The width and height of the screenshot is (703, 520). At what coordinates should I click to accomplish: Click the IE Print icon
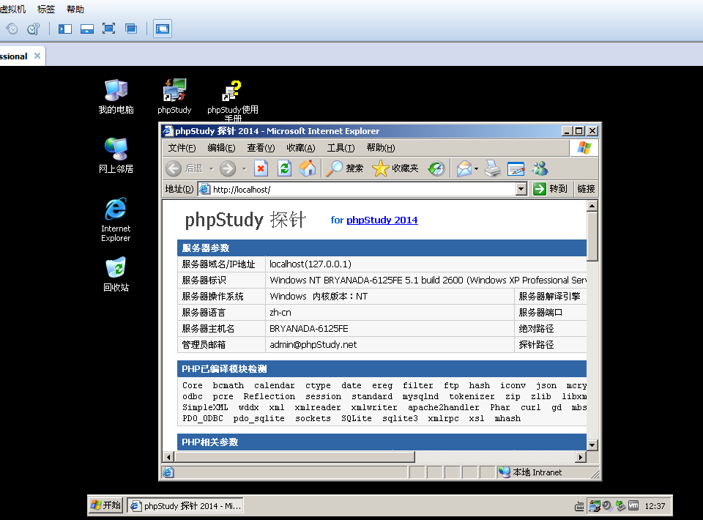493,168
